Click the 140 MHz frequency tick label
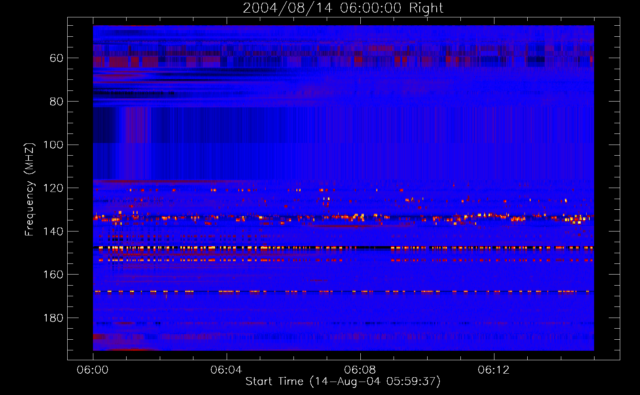The image size is (640, 395). point(53,231)
